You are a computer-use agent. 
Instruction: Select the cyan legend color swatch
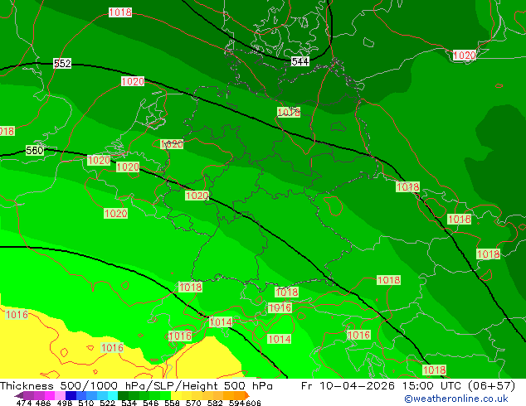tap(113, 395)
